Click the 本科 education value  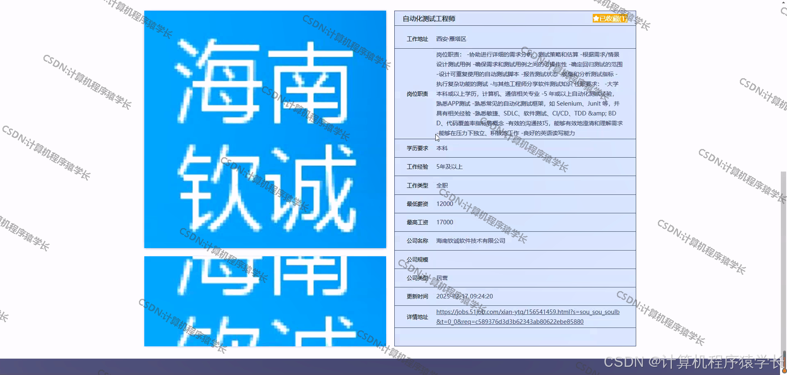click(x=442, y=148)
